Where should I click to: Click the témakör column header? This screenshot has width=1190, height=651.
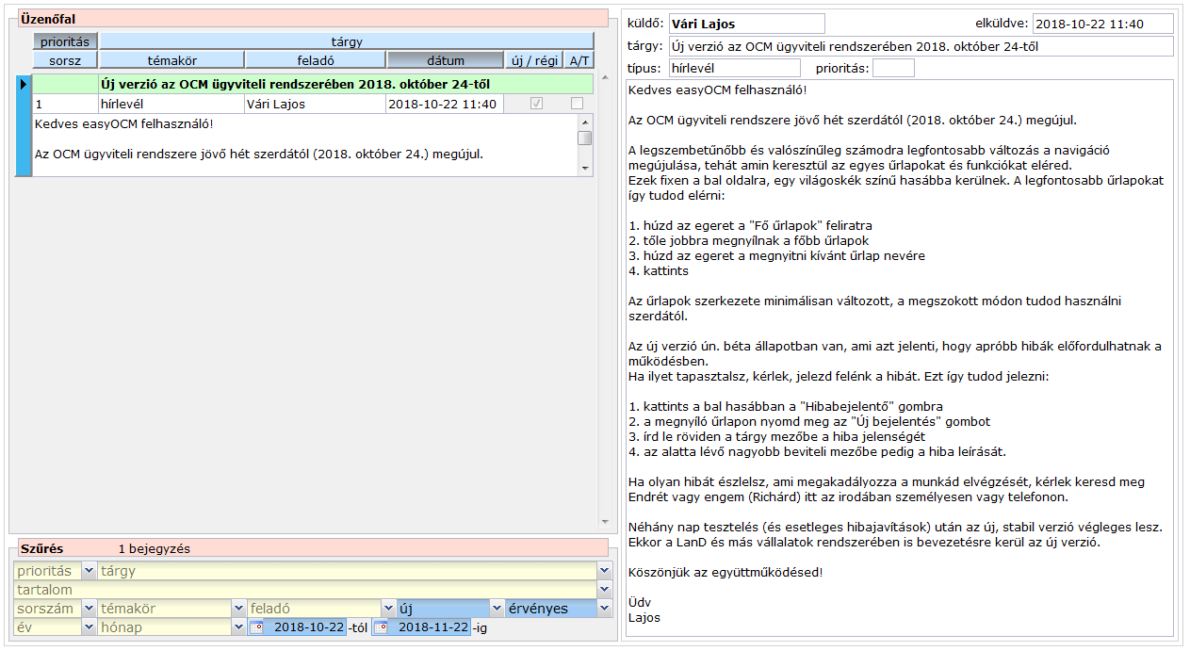[x=171, y=60]
